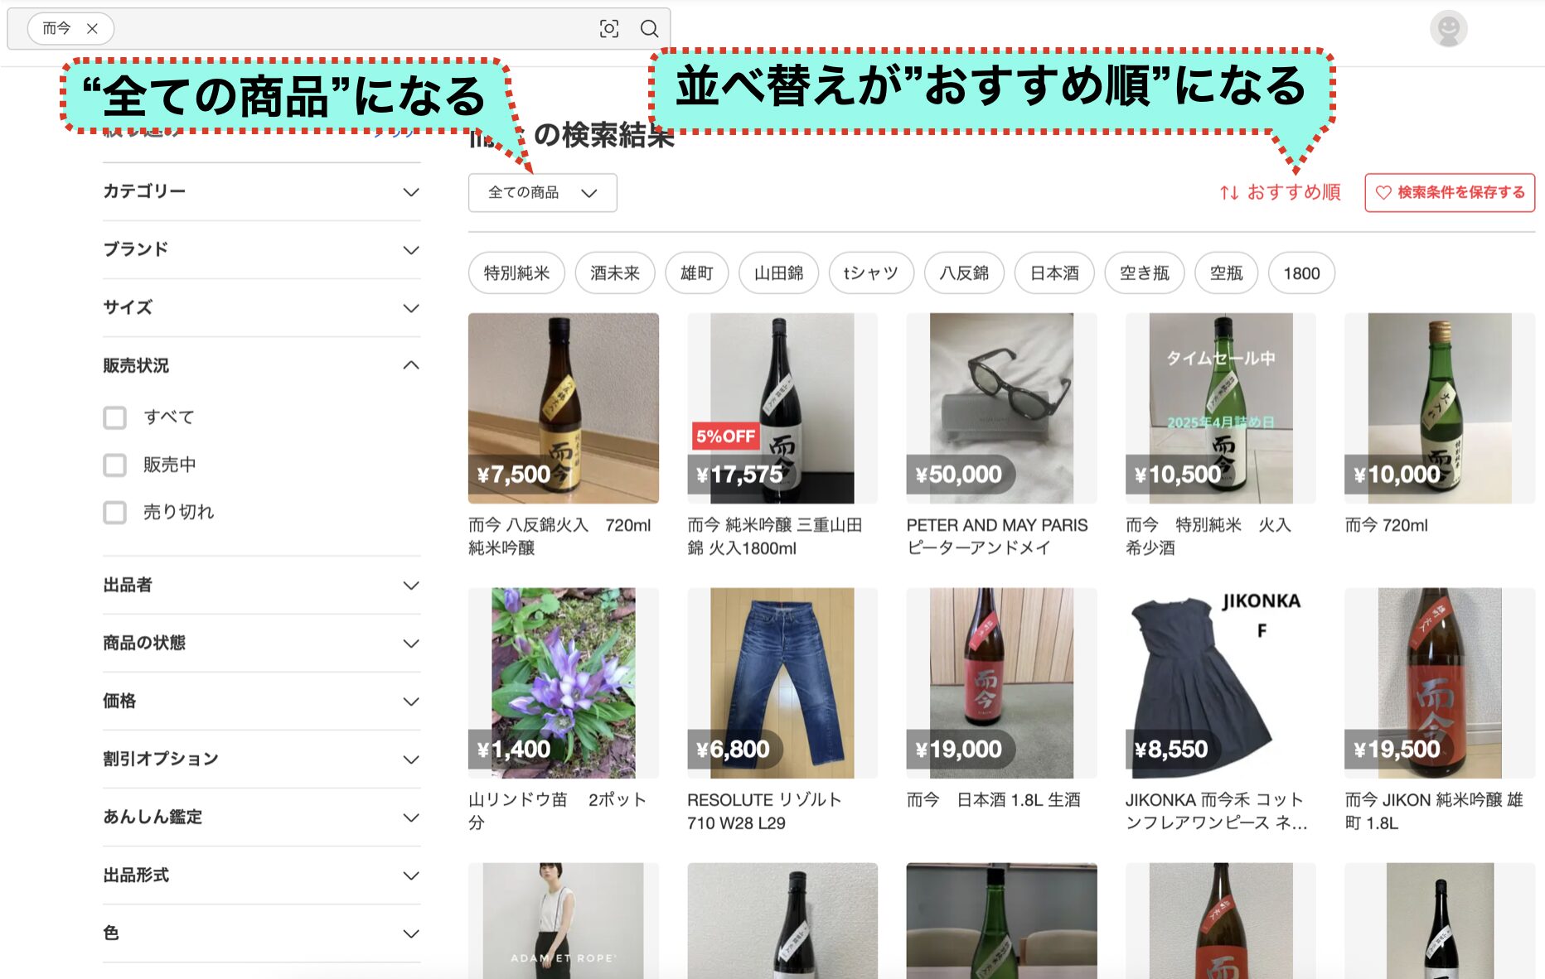
Task: Click title RESOLUTE リゾルト 710 W28 L29
Action: 764,812
